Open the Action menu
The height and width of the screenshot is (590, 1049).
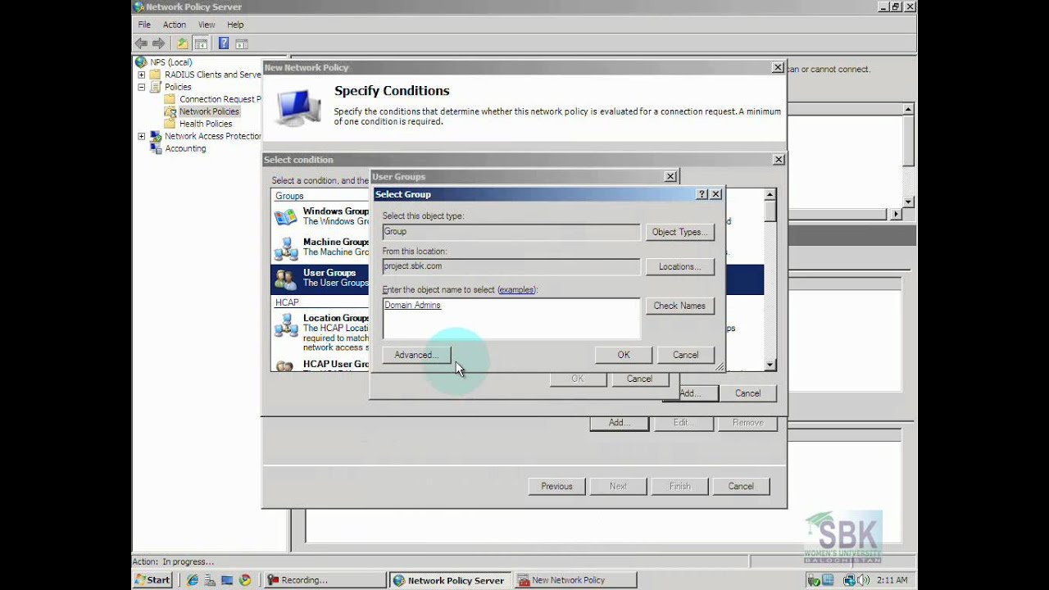coord(174,25)
